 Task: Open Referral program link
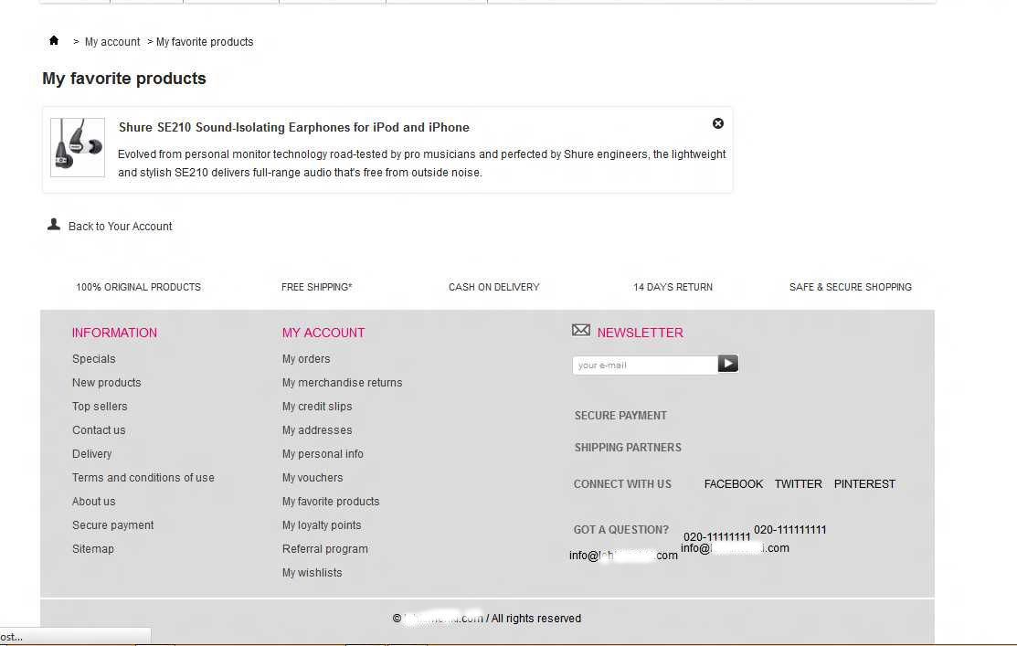[x=325, y=549]
